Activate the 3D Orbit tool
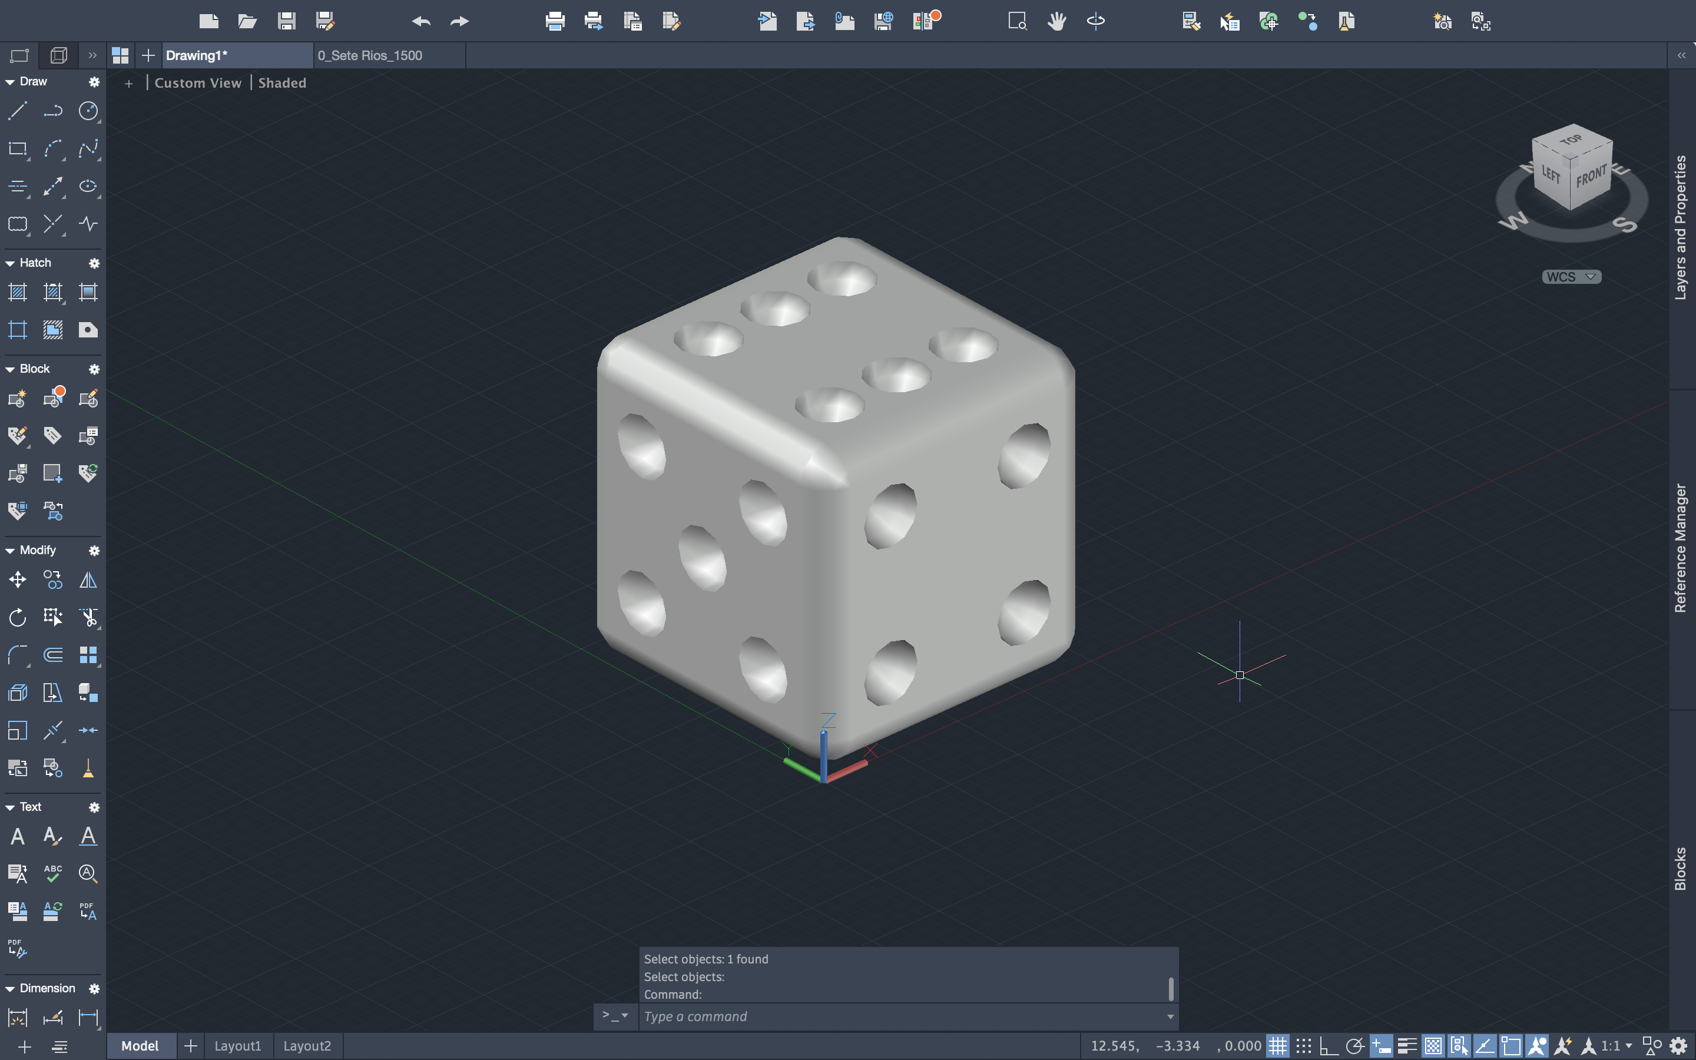This screenshot has height=1060, width=1696. 1095,21
